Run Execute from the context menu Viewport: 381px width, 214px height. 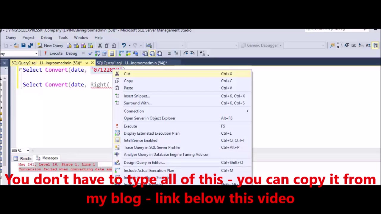[x=182, y=126]
